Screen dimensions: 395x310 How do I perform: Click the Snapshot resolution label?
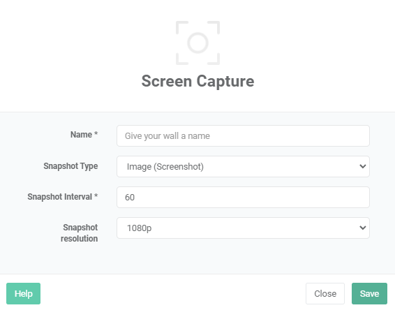click(x=79, y=233)
